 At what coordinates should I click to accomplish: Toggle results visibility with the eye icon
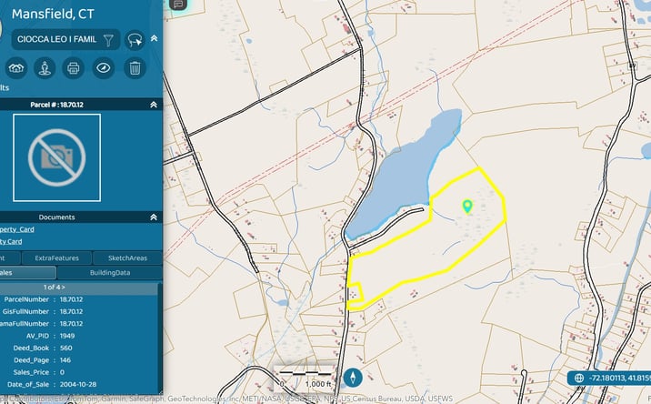[x=103, y=67]
